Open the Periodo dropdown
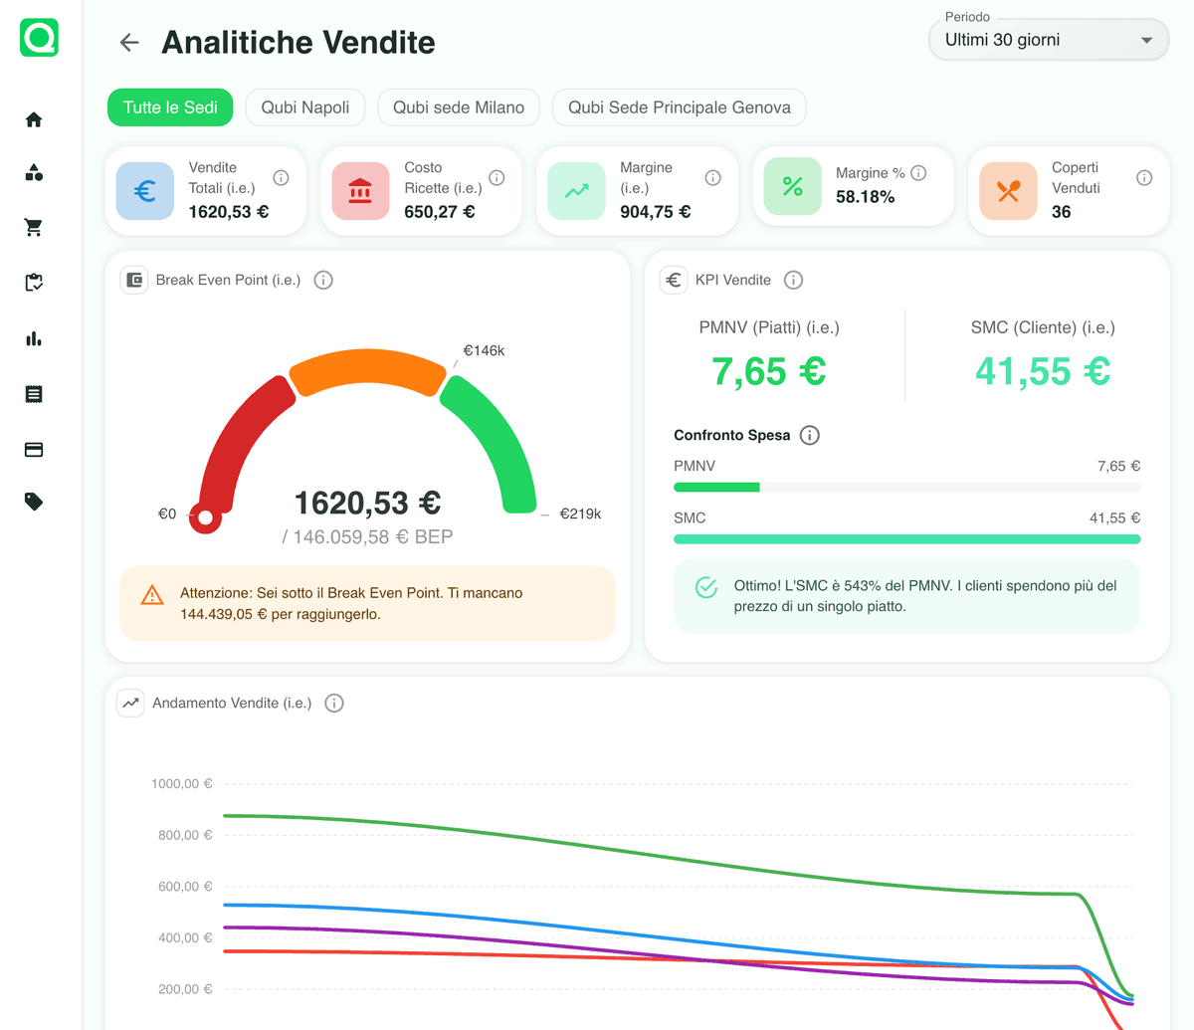This screenshot has width=1194, height=1030. tap(1048, 41)
